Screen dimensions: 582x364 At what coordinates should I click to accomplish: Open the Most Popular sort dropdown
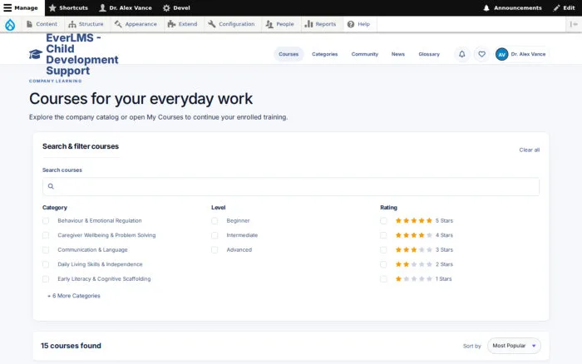(x=514, y=346)
